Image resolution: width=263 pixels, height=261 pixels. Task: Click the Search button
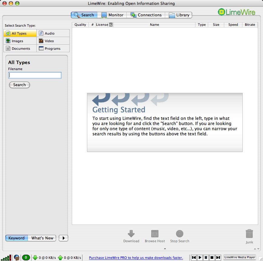point(19,85)
